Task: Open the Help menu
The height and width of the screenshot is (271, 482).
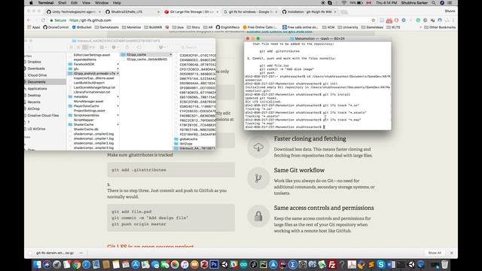Action: click(x=117, y=3)
